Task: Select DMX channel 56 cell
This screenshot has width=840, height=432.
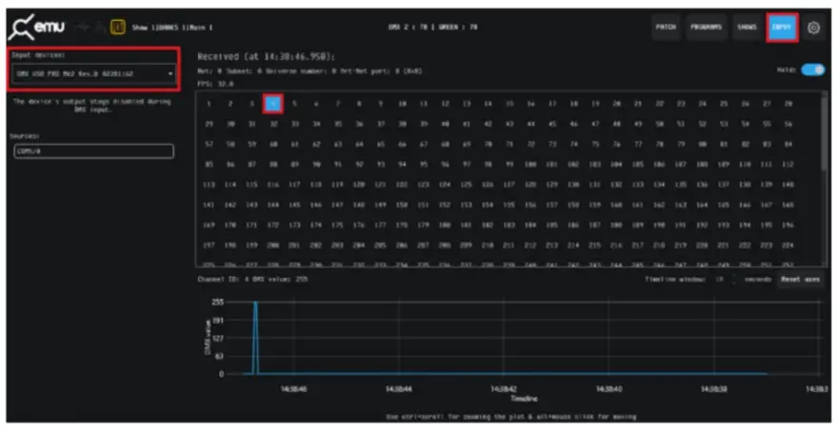Action: click(x=788, y=125)
